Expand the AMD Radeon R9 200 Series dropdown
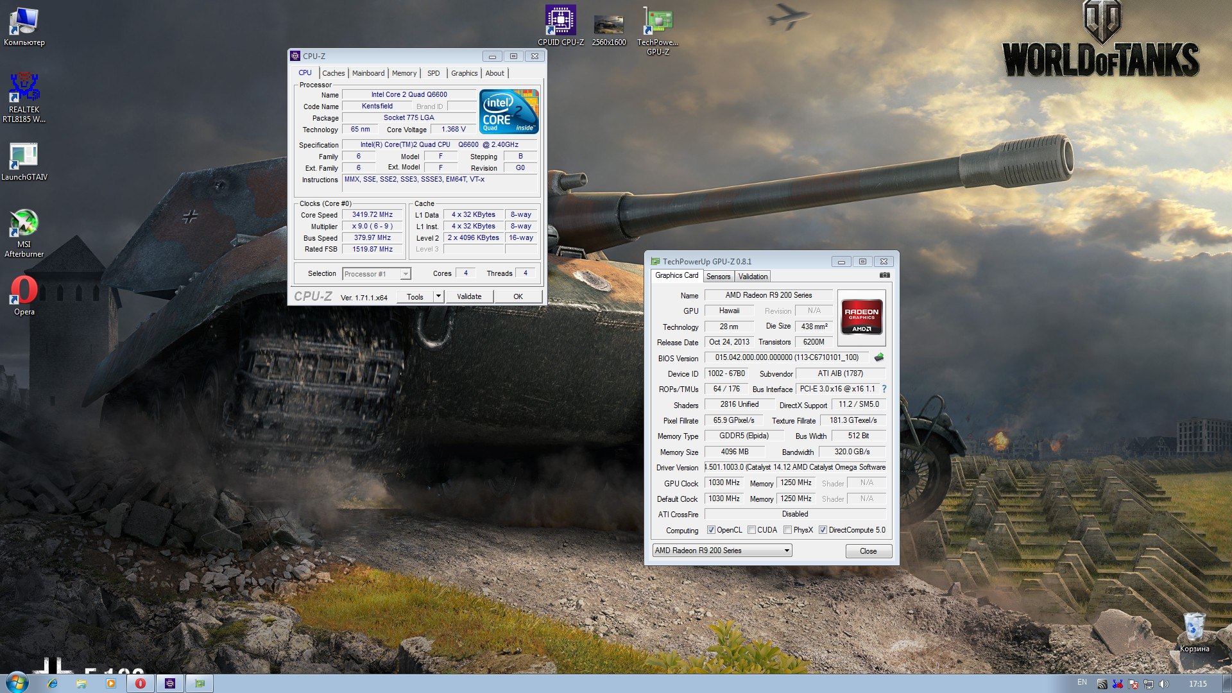The width and height of the screenshot is (1232, 693). pos(787,551)
